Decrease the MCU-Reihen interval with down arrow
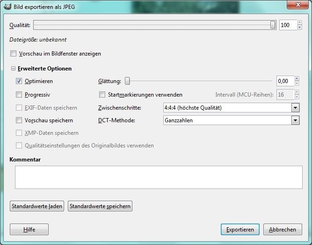This screenshot has height=245, width=312. click(x=297, y=97)
